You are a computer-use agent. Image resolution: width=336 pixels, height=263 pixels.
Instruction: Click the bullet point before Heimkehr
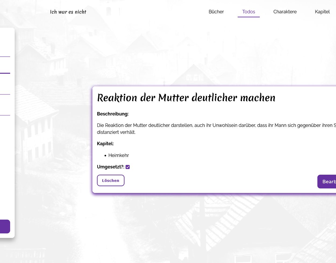tap(105, 156)
